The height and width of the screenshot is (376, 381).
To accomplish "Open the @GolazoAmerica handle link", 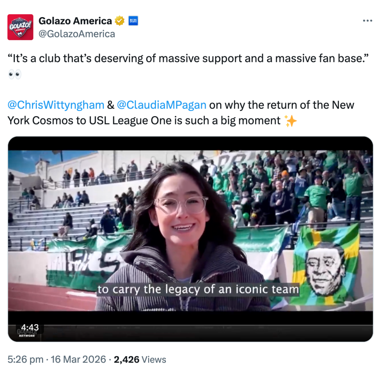I will (77, 34).
